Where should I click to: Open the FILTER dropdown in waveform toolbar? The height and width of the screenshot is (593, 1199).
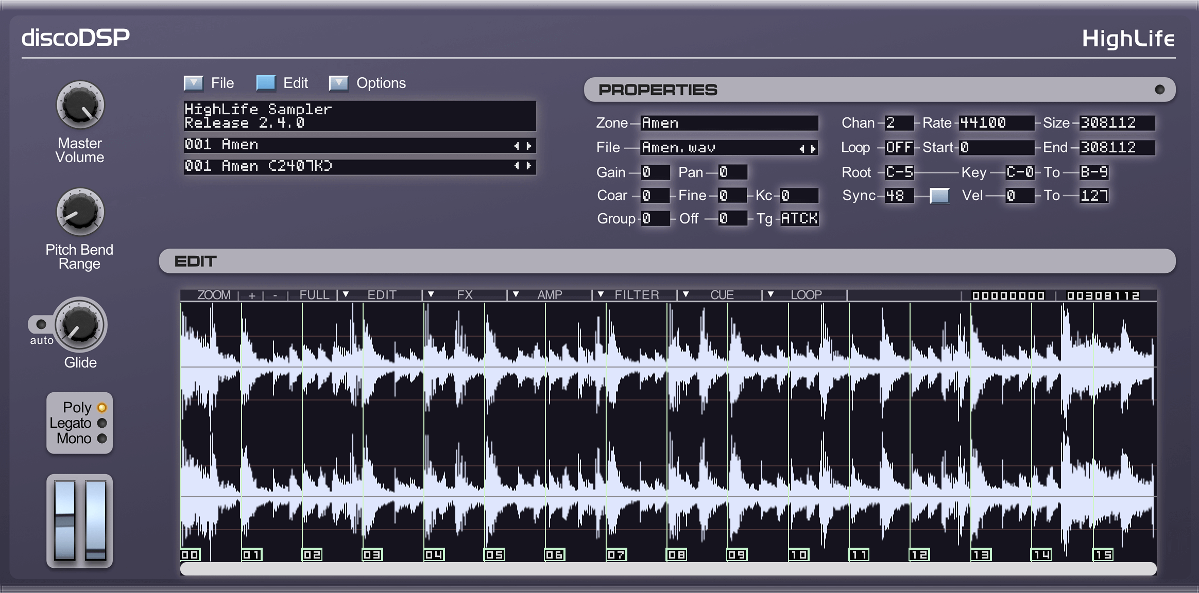click(635, 295)
